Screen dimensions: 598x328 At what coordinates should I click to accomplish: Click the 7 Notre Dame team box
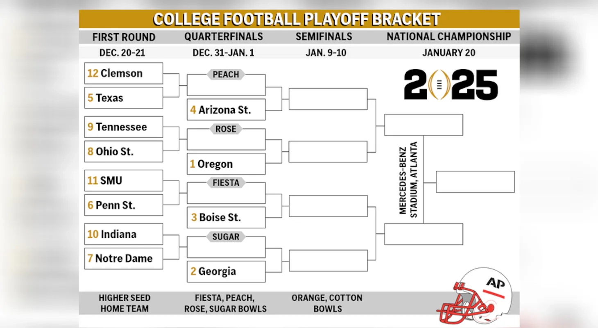124,258
